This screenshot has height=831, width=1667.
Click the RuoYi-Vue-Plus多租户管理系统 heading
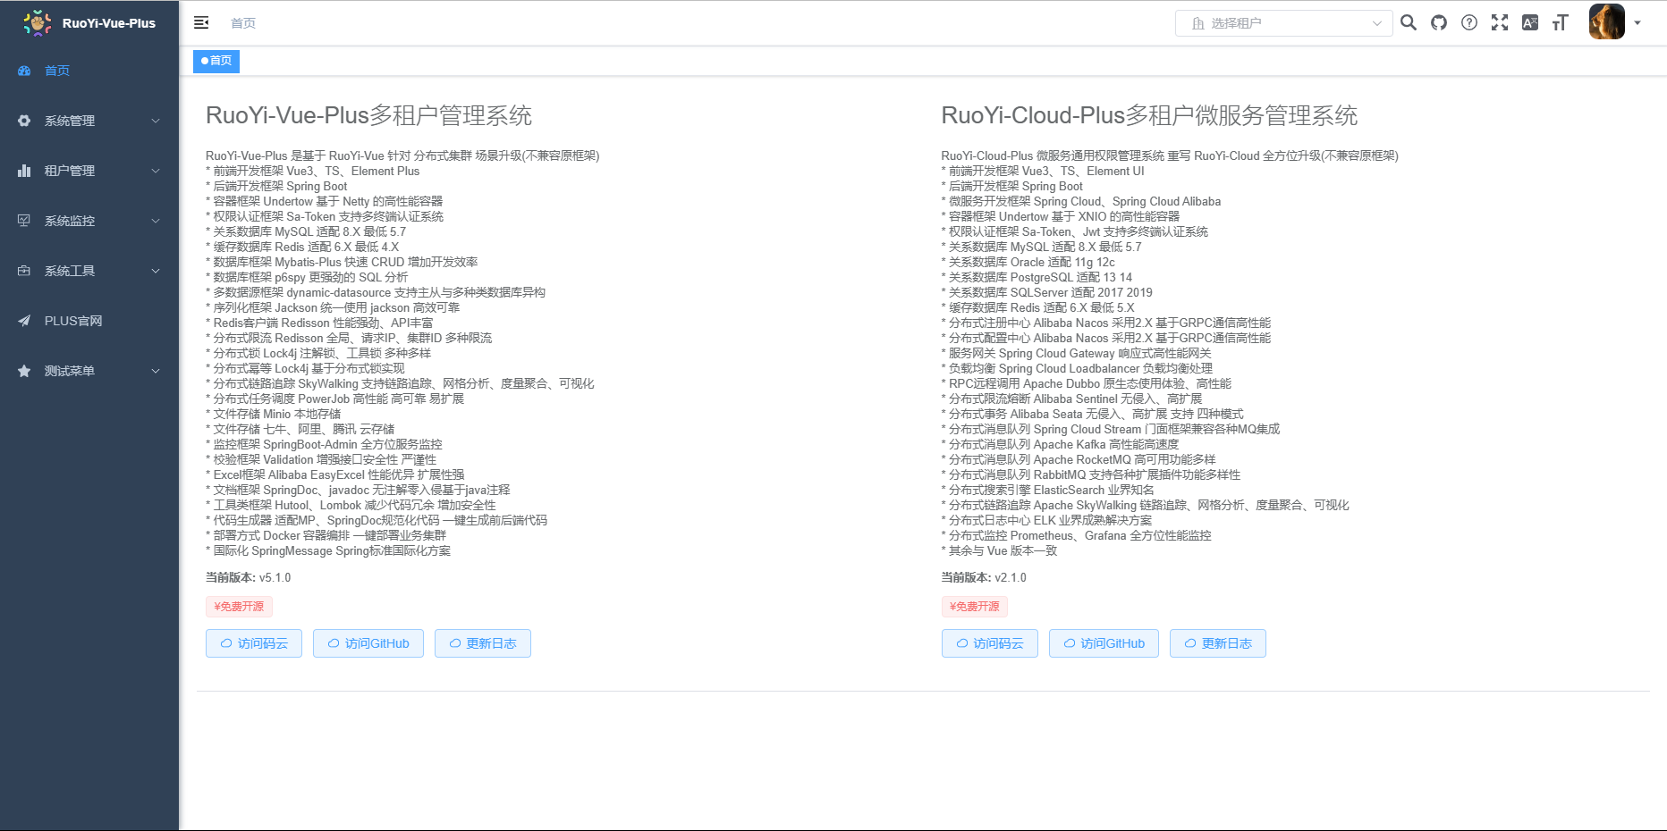368,115
